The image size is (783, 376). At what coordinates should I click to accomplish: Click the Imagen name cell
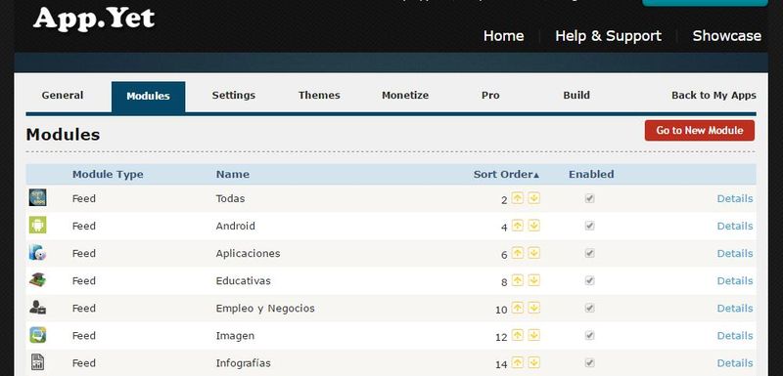point(235,336)
